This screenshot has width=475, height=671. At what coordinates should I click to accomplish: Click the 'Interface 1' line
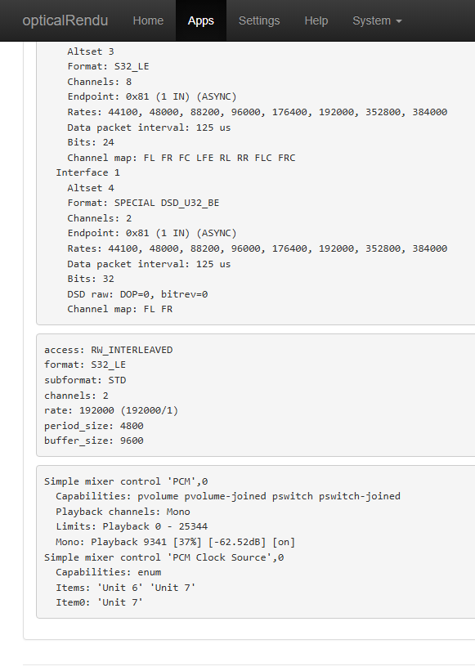tap(87, 172)
